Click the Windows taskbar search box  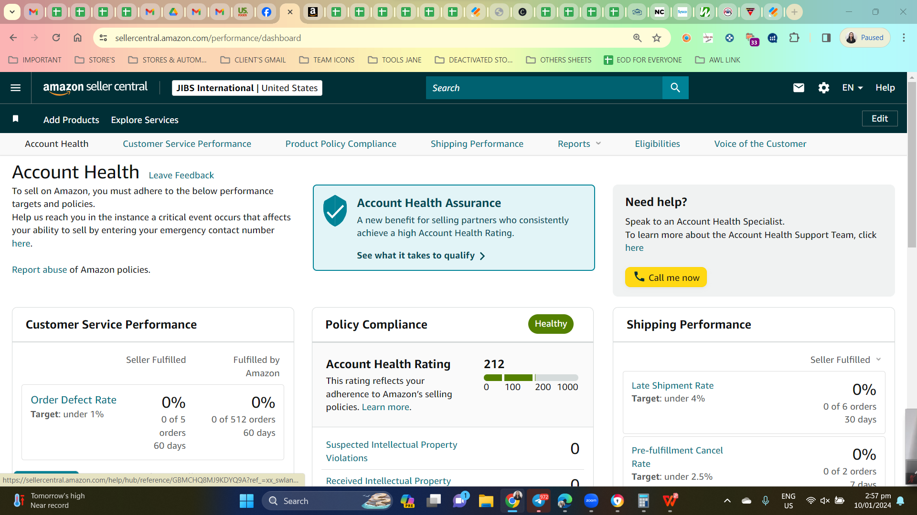[x=328, y=501]
